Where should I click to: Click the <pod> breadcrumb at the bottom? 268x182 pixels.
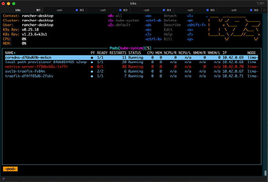click(10, 169)
